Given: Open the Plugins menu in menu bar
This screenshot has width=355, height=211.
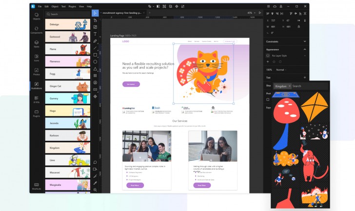Looking at the screenshot, I should pyautogui.click(x=72, y=6).
